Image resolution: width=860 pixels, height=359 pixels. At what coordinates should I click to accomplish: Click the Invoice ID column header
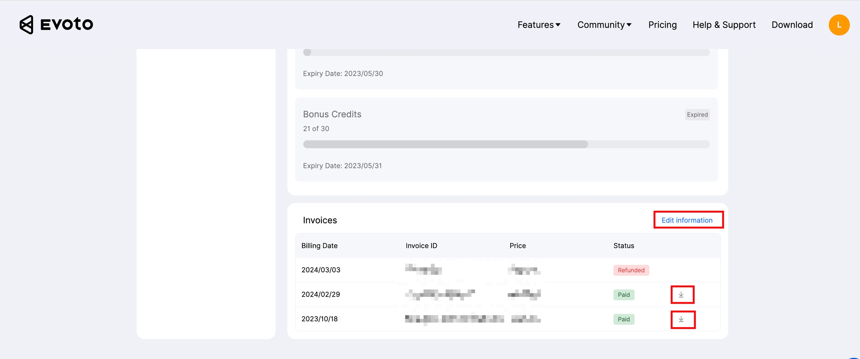[421, 246]
